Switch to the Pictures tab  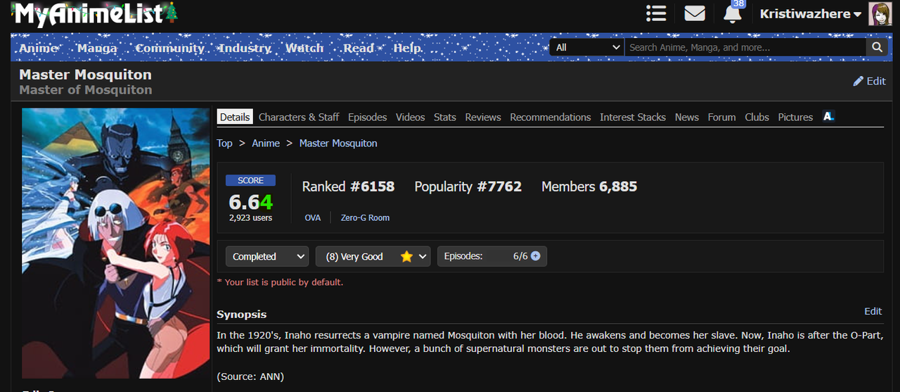coord(795,117)
